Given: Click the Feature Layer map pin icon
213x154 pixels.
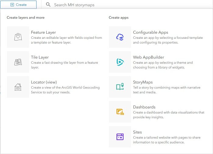Looking at the screenshot, I should coord(18,37).
